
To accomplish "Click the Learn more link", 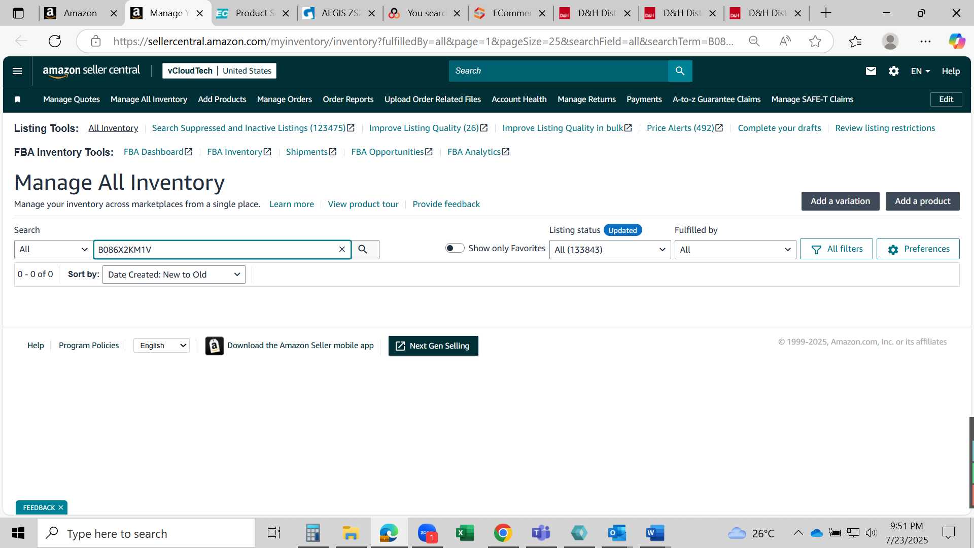I will pos(292,204).
